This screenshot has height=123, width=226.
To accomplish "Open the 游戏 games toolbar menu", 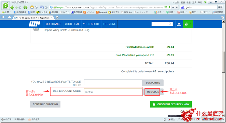I will 205,12.
